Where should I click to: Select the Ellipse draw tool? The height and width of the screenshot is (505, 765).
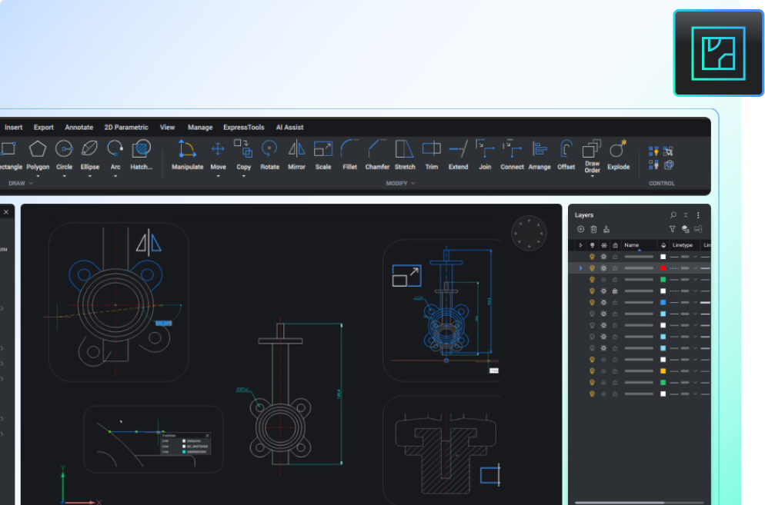pos(90,155)
